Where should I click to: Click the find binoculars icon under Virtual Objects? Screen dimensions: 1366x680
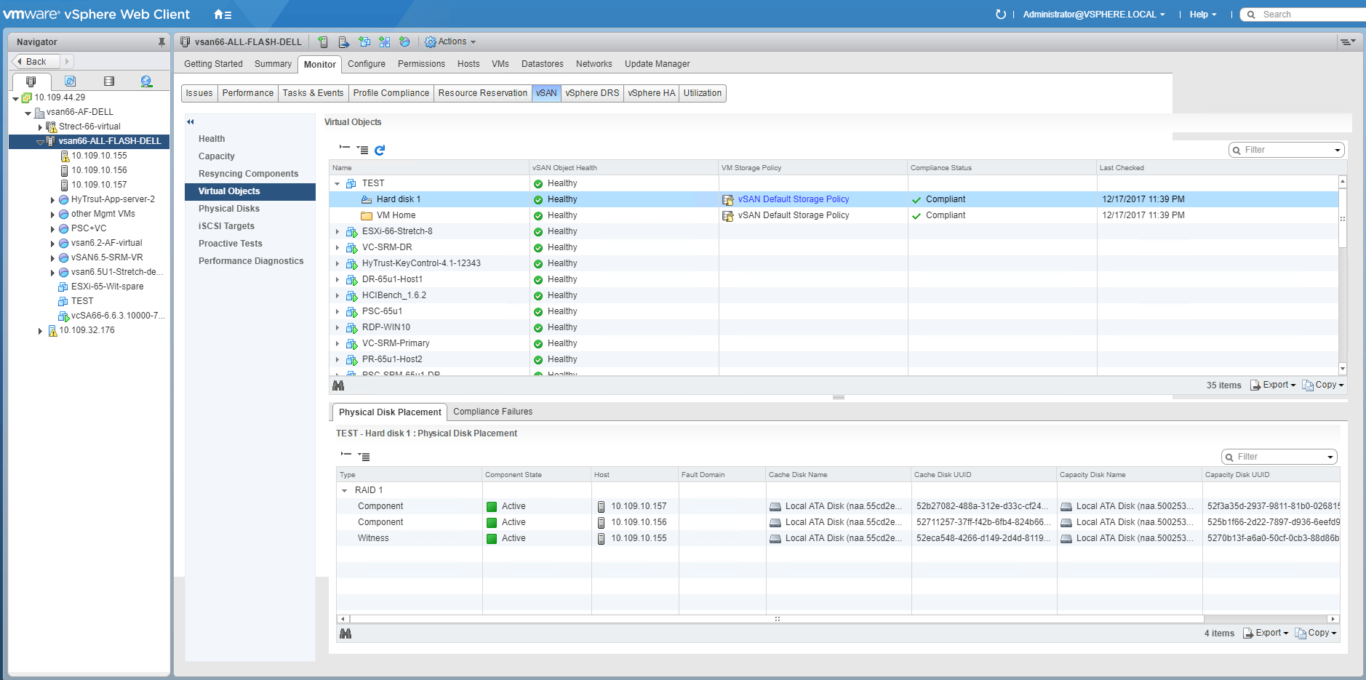tap(338, 385)
